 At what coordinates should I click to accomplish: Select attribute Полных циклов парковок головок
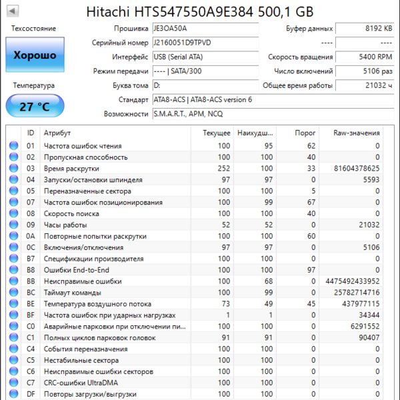click(100, 338)
